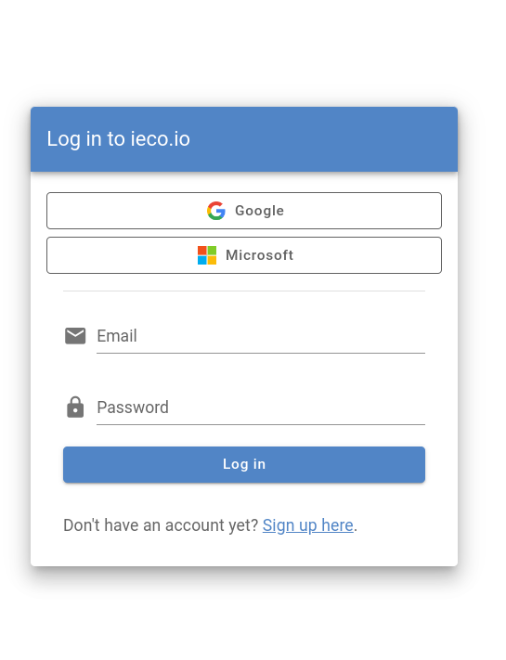Viewport: 506px width, 660px height.
Task: Click the envelope icon beside Email
Action: pos(75,336)
